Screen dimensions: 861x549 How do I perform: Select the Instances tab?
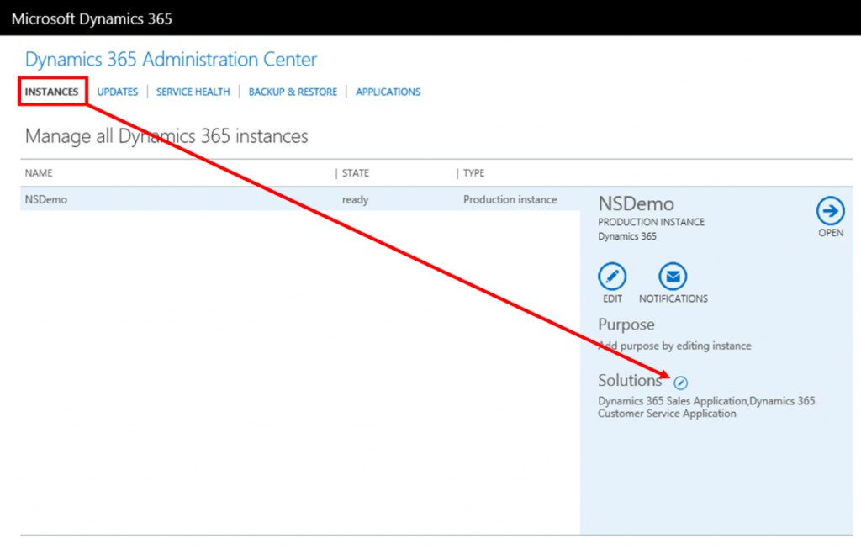pyautogui.click(x=51, y=92)
